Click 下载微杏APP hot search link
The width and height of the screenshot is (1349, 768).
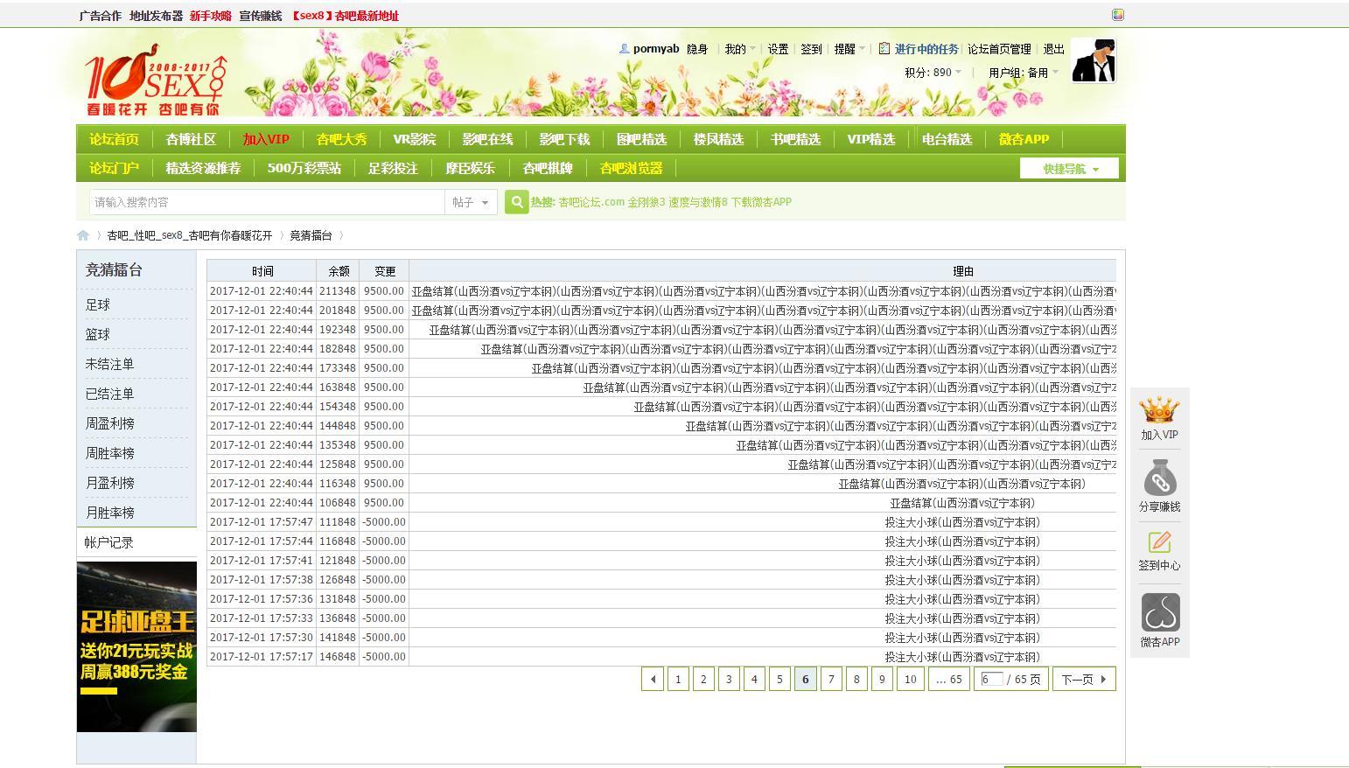(761, 202)
